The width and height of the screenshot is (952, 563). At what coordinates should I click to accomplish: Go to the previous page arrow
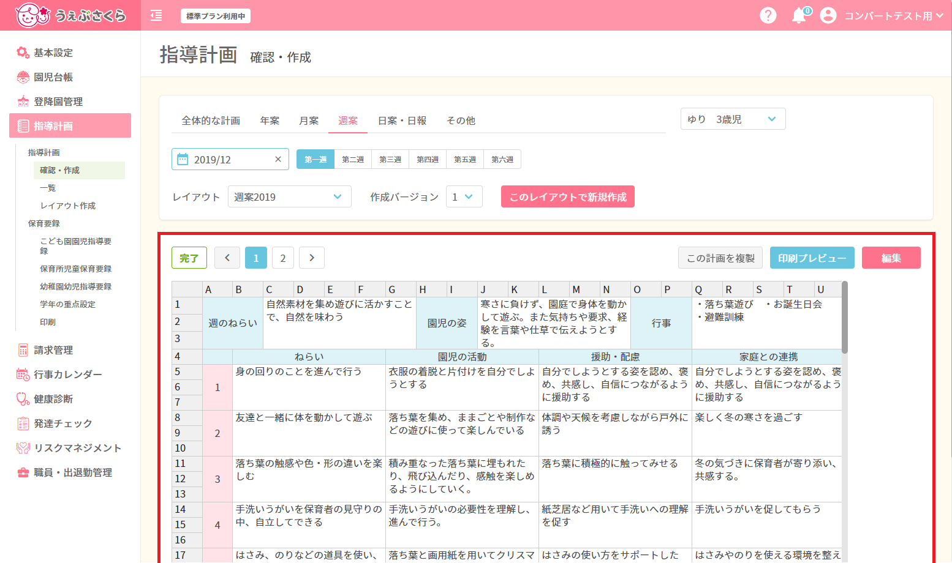coord(227,258)
